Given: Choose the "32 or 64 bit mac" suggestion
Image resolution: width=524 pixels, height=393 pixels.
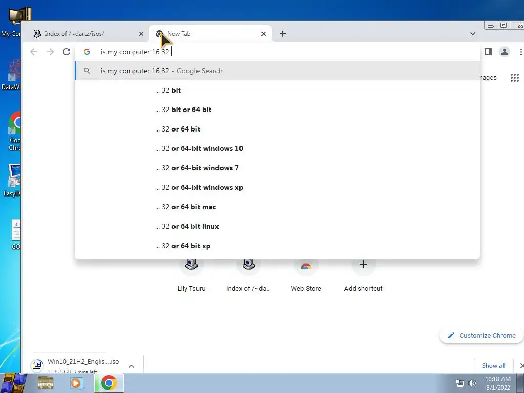Looking at the screenshot, I should (277, 207).
